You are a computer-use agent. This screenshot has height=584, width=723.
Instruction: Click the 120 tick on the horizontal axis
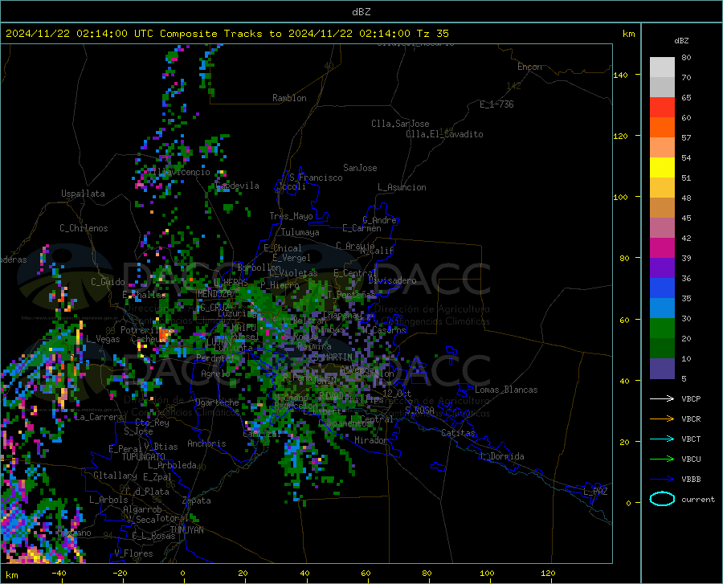548,573
